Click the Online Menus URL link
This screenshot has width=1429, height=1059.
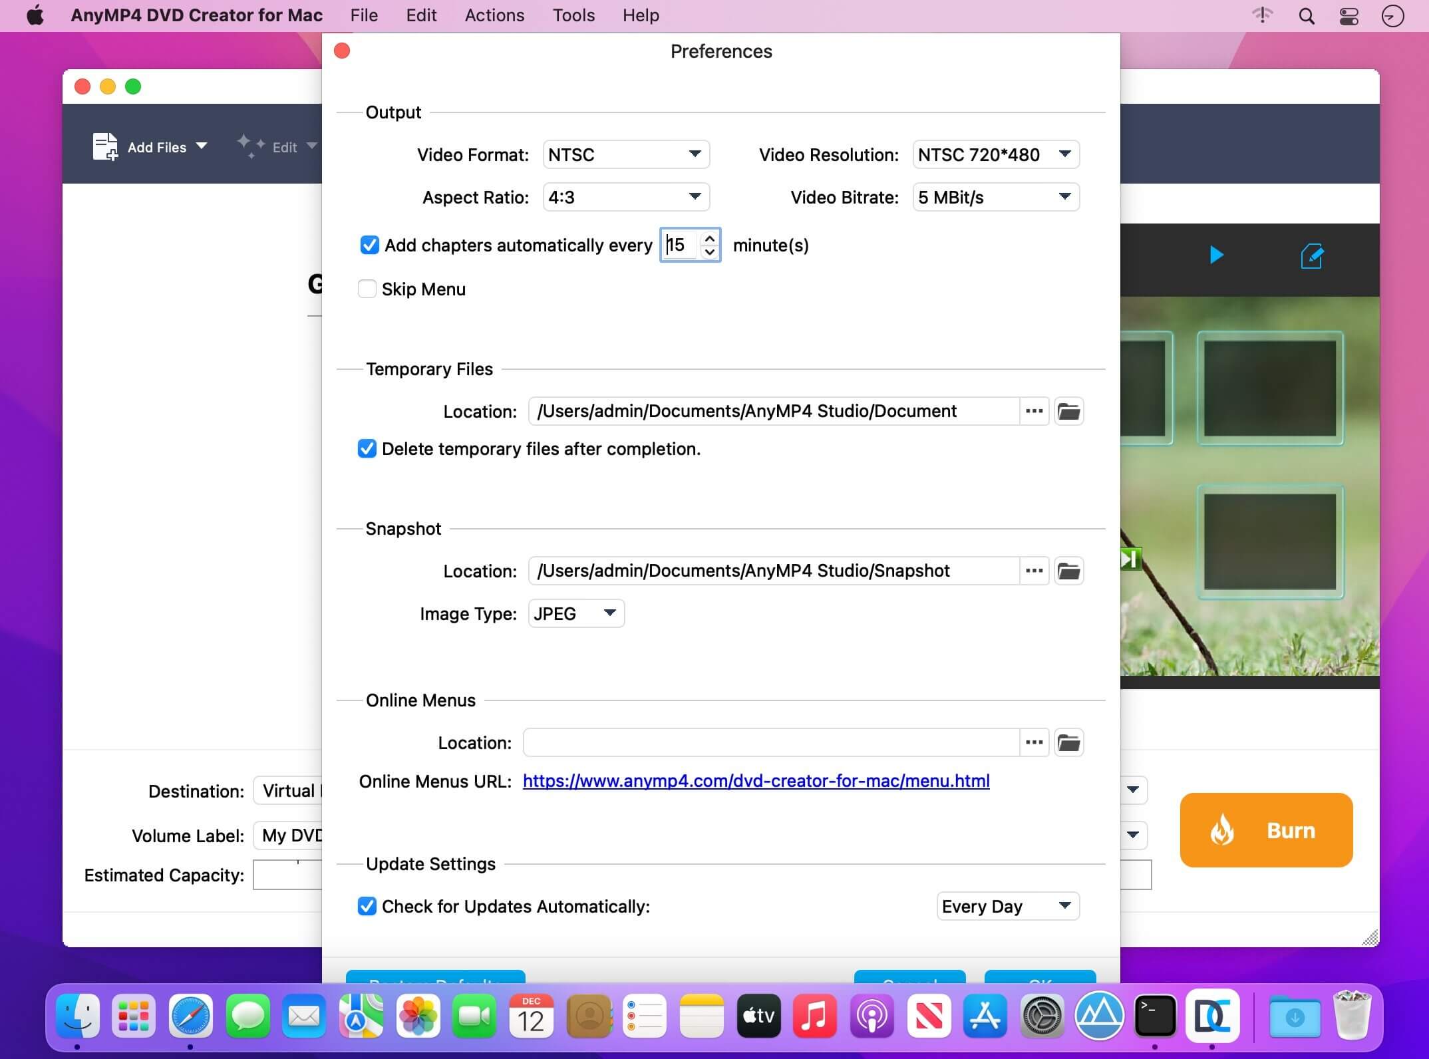[x=756, y=781]
